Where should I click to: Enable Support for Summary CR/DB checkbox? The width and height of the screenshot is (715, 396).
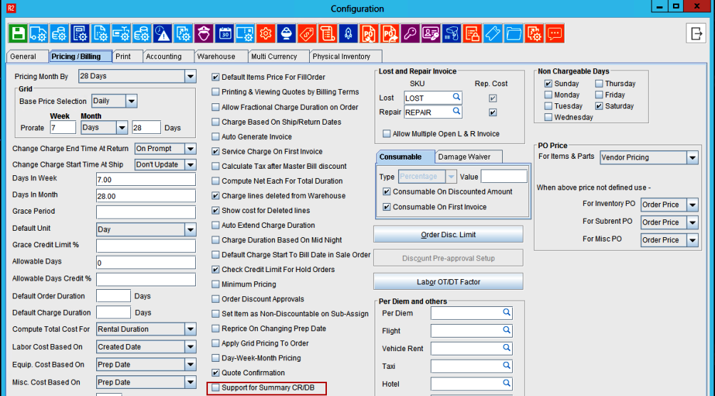[x=216, y=388]
